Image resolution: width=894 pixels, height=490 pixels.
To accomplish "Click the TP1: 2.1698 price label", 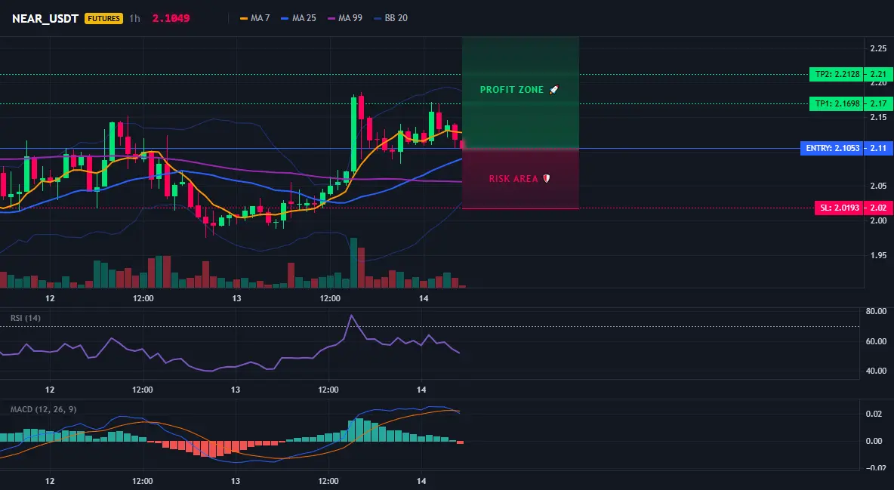I will [x=837, y=104].
